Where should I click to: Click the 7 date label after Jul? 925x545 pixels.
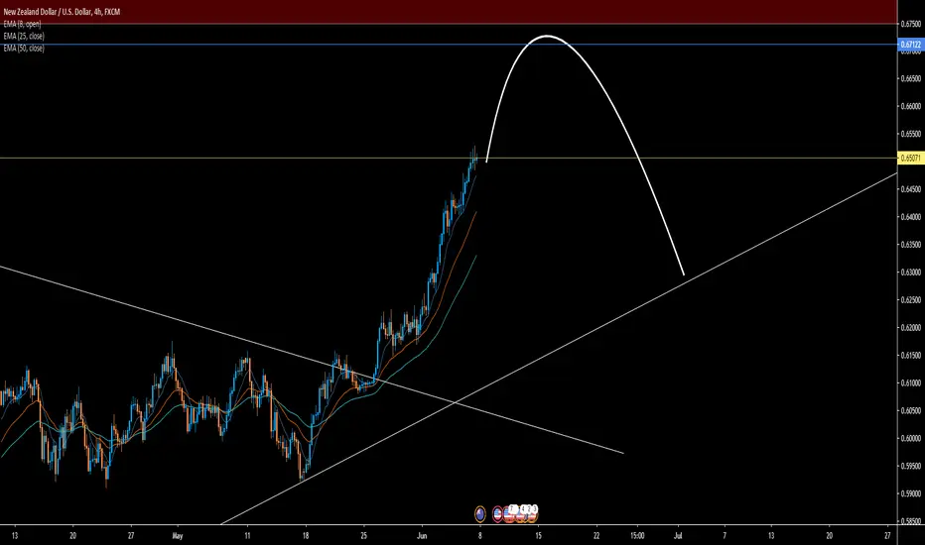[x=725, y=535]
